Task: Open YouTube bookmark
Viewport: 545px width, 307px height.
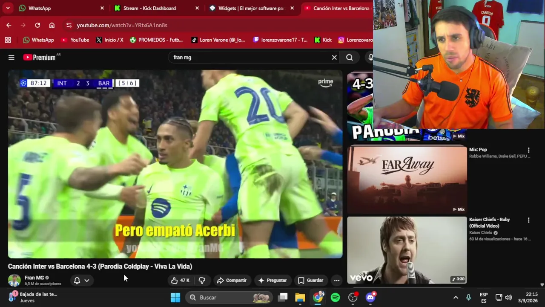Action: (x=75, y=40)
